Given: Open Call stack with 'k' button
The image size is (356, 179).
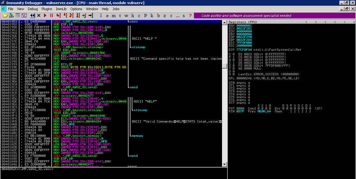Looking at the screenshot, I should pos(152,16).
